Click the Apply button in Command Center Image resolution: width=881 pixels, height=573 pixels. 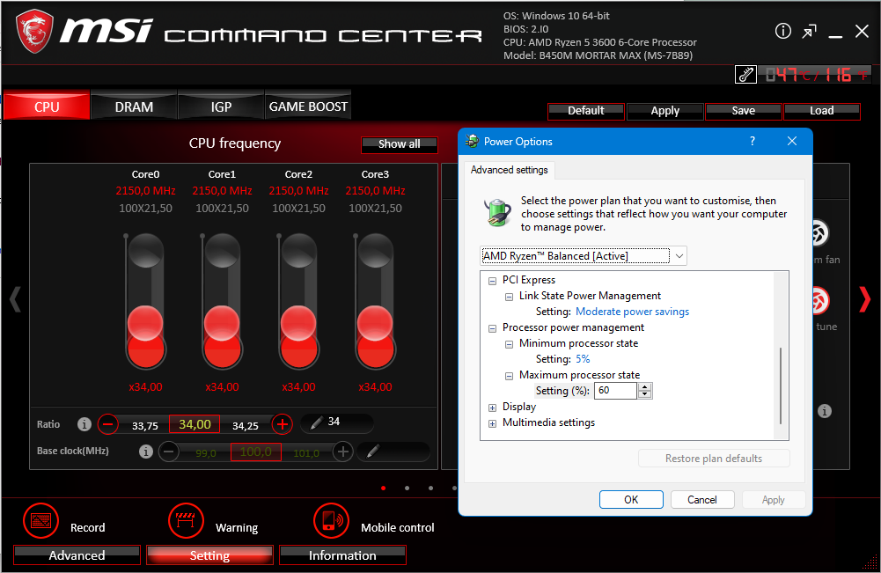coord(664,111)
